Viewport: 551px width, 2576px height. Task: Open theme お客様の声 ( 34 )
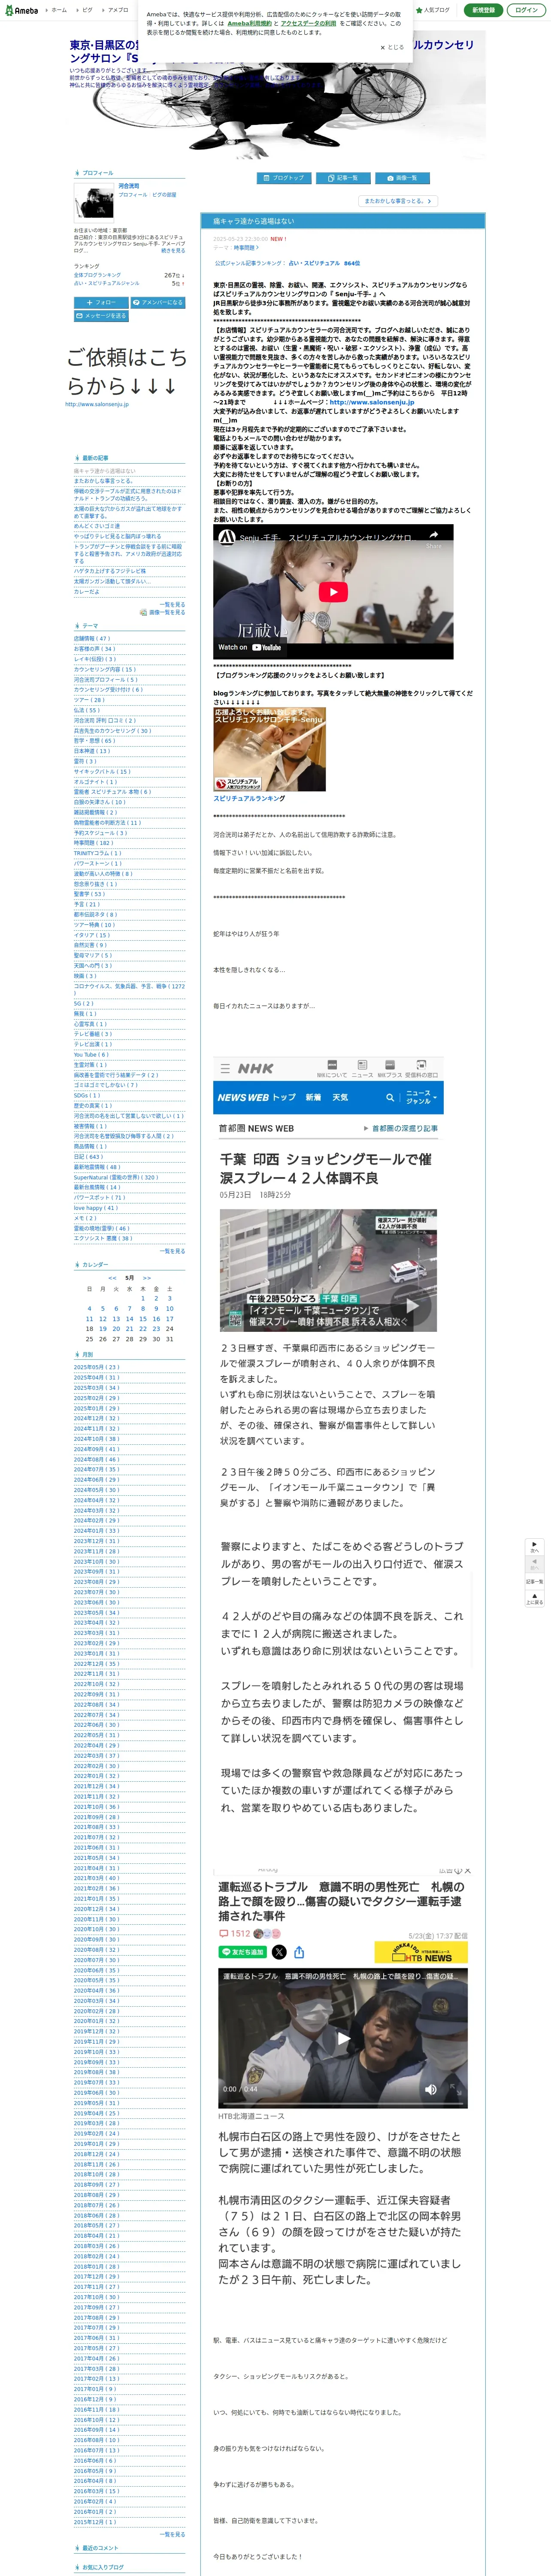[94, 649]
